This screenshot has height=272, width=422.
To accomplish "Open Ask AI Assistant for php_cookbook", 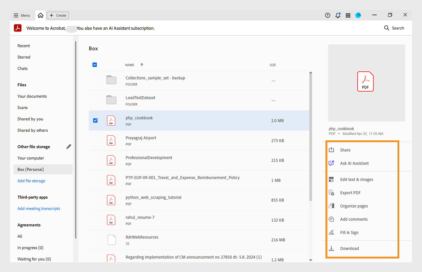I will pyautogui.click(x=354, y=163).
